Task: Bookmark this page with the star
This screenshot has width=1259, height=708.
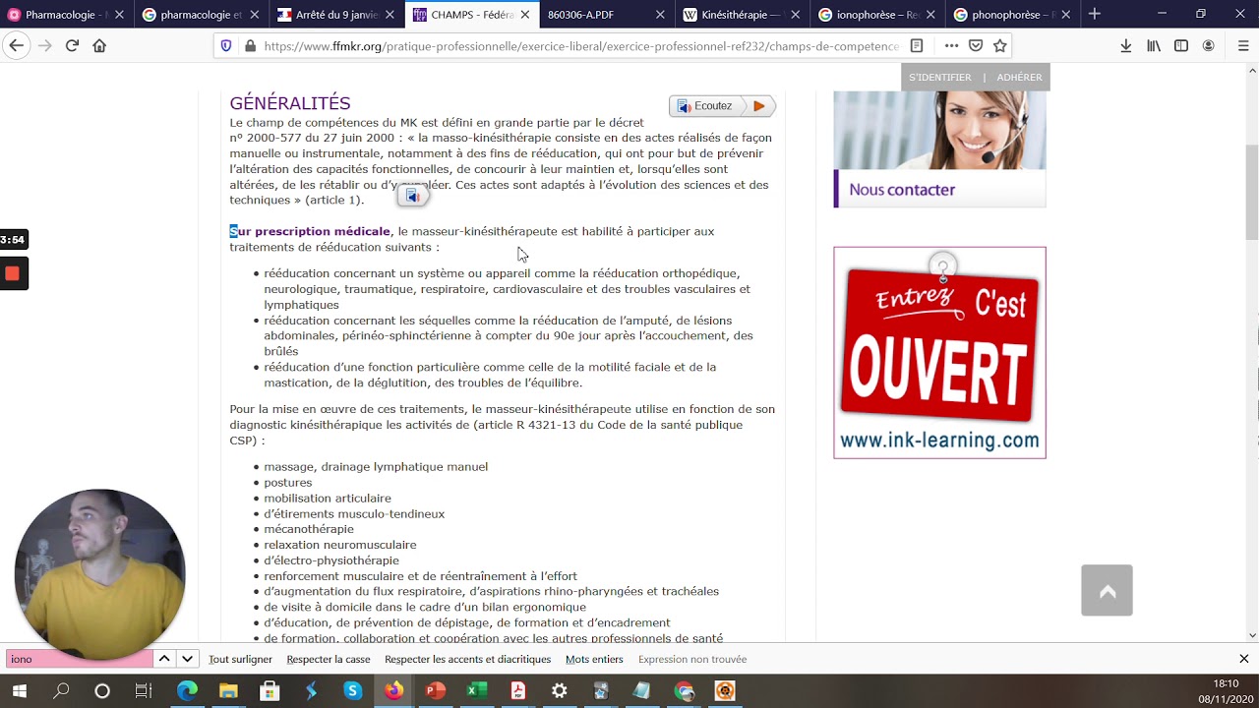Action: (x=999, y=45)
